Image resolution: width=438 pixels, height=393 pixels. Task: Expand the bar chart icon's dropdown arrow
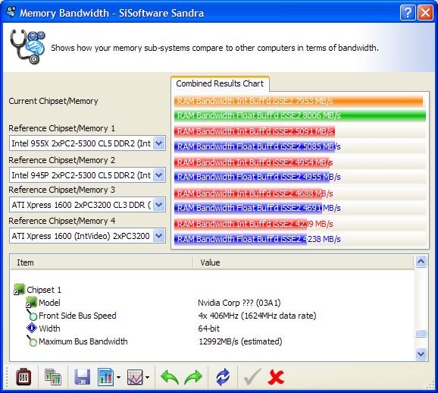click(118, 377)
